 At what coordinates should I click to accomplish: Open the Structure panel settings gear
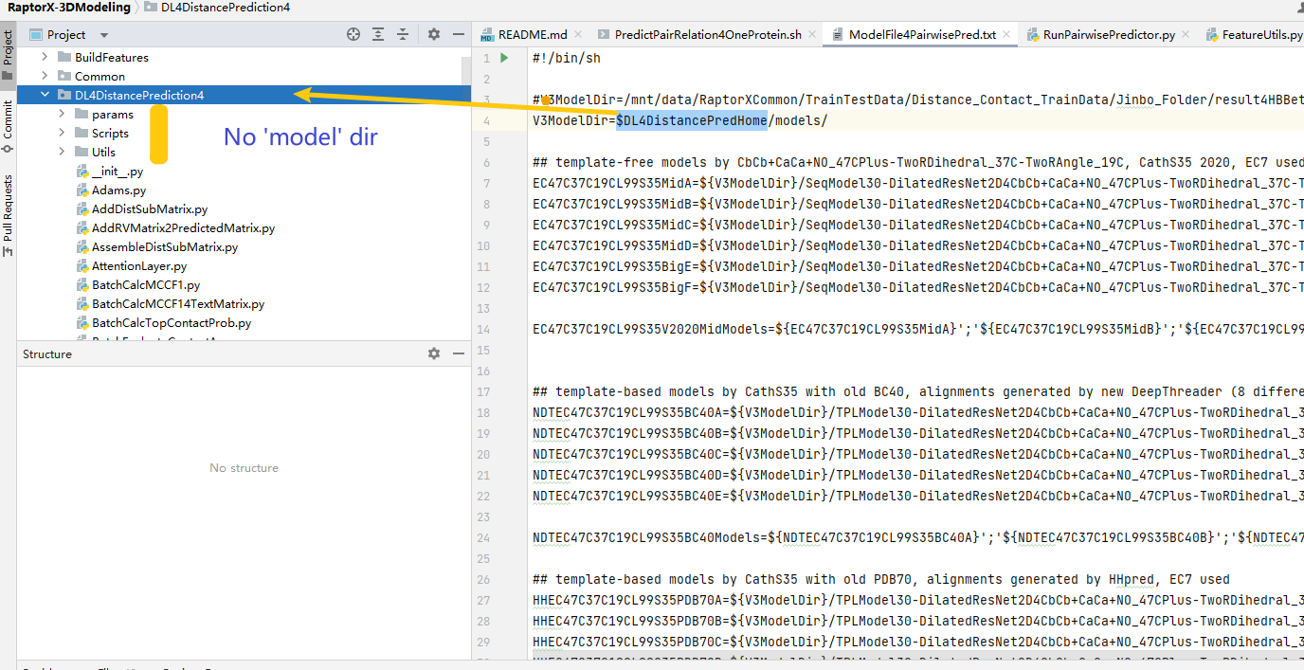[433, 353]
